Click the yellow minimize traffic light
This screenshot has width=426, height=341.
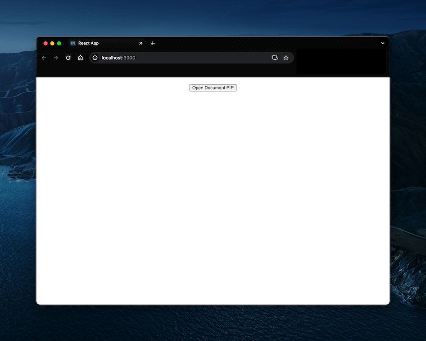coord(52,43)
